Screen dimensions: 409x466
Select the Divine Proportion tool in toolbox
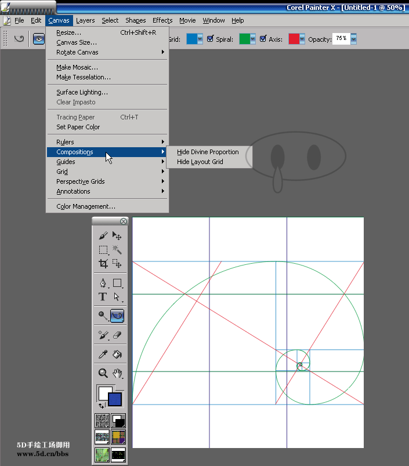click(x=117, y=316)
